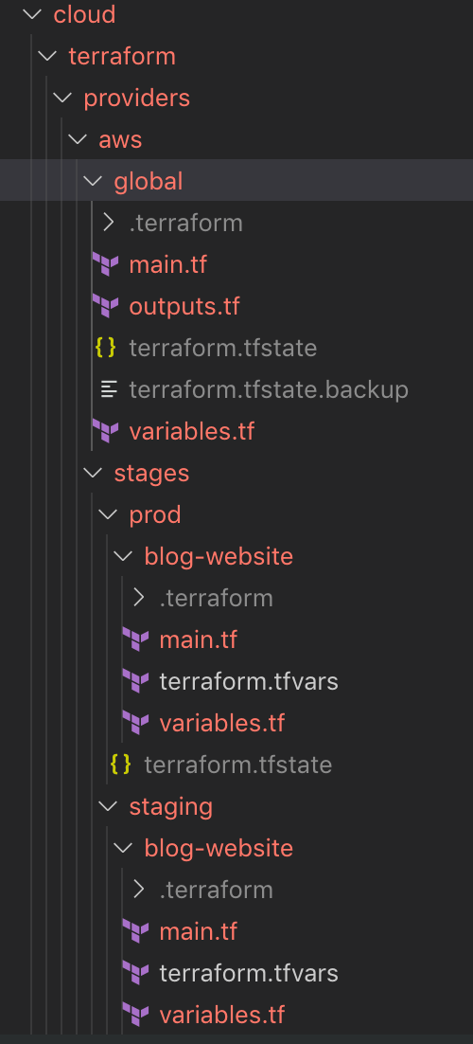Viewport: 473px width, 1044px height.
Task: Collapse the stages folder
Action: pos(93,473)
